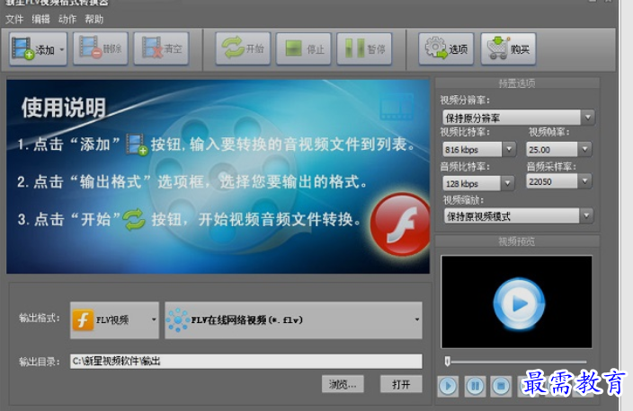Click the preview seek slider handle
The image size is (633, 411).
click(x=447, y=361)
